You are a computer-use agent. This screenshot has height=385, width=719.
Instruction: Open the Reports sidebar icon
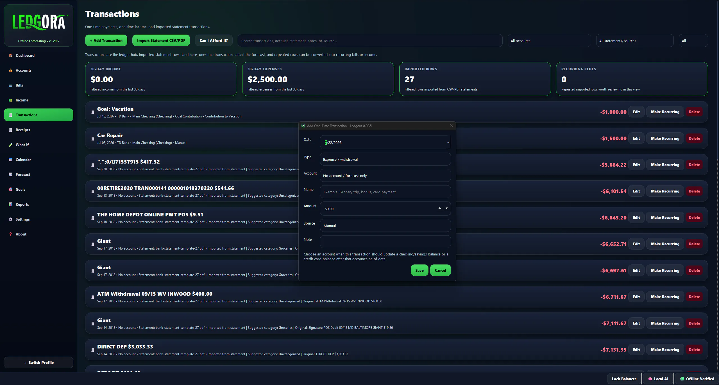[11, 204]
